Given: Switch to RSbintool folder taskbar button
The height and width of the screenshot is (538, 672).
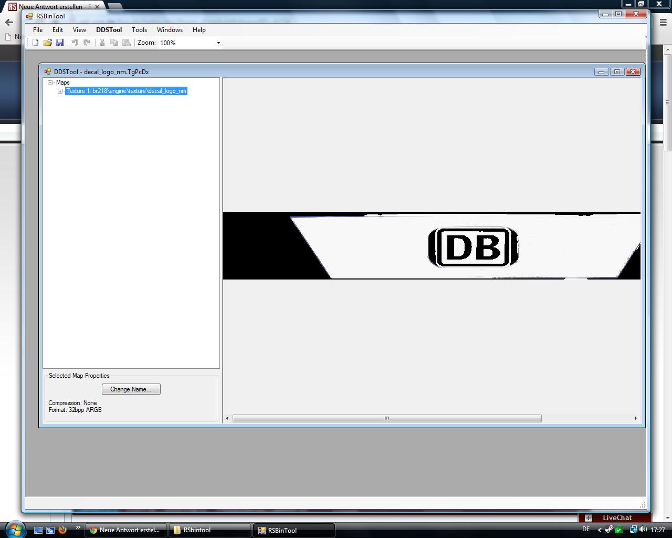Looking at the screenshot, I should click(x=210, y=530).
